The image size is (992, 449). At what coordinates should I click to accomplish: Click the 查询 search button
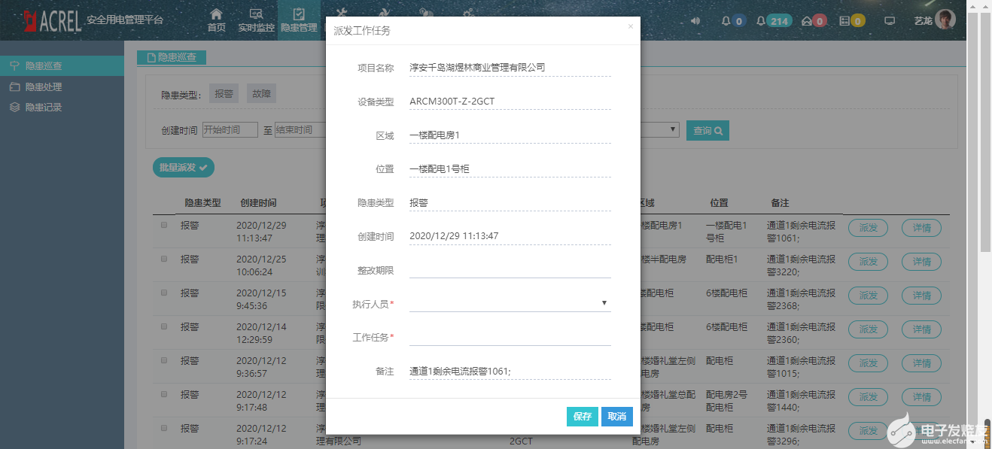pos(707,131)
